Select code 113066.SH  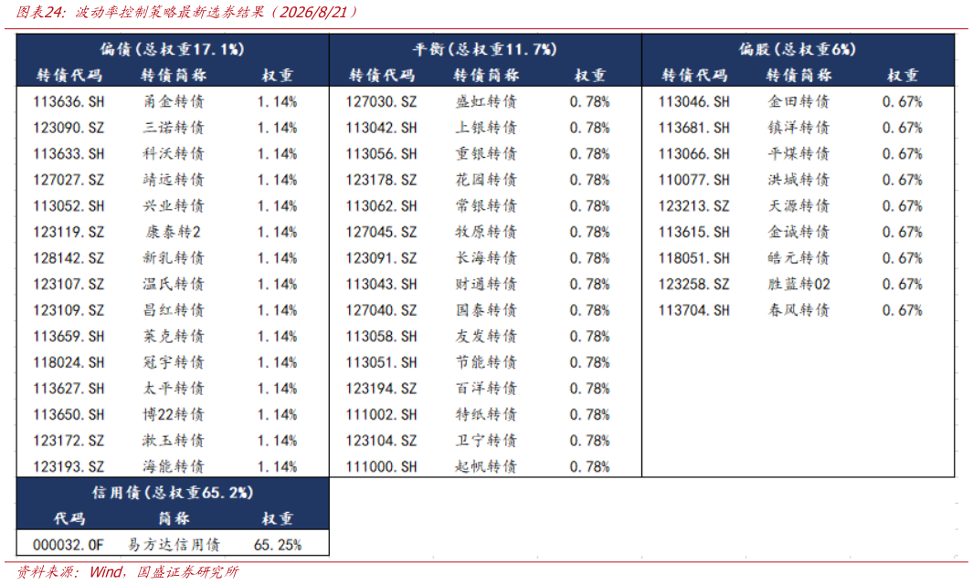click(x=694, y=153)
